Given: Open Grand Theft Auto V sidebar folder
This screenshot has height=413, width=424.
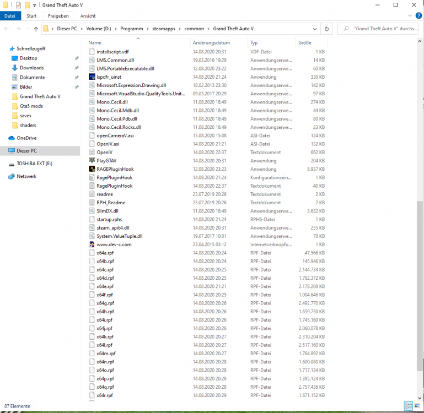Looking at the screenshot, I should [x=40, y=96].
